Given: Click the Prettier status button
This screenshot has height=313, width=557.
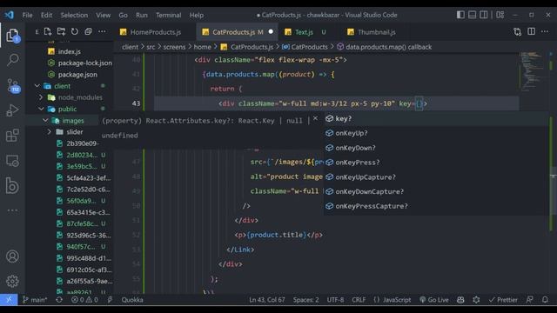Looking at the screenshot, I should point(503,300).
